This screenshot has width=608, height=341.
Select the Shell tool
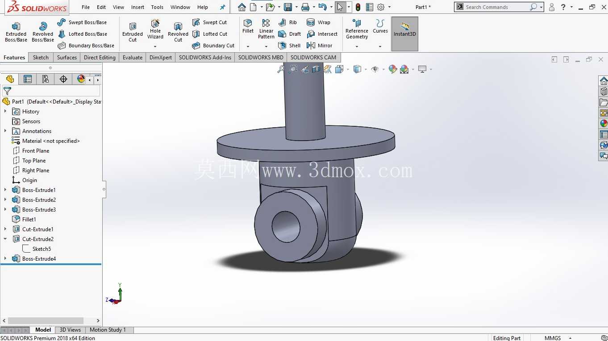[289, 46]
